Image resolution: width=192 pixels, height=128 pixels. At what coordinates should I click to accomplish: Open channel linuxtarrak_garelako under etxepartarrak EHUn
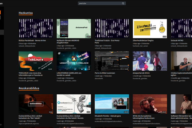point(140,78)
